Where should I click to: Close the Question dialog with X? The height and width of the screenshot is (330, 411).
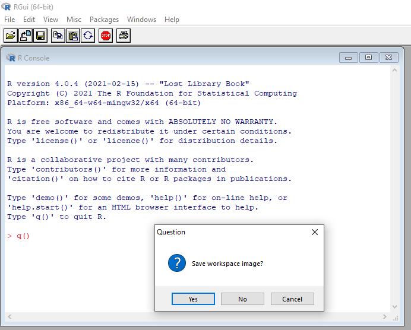click(315, 232)
